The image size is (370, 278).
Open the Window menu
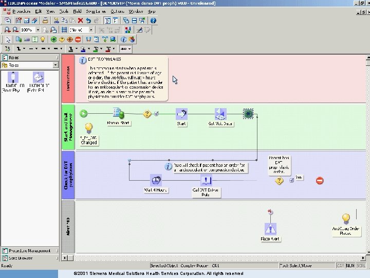coord(136,11)
